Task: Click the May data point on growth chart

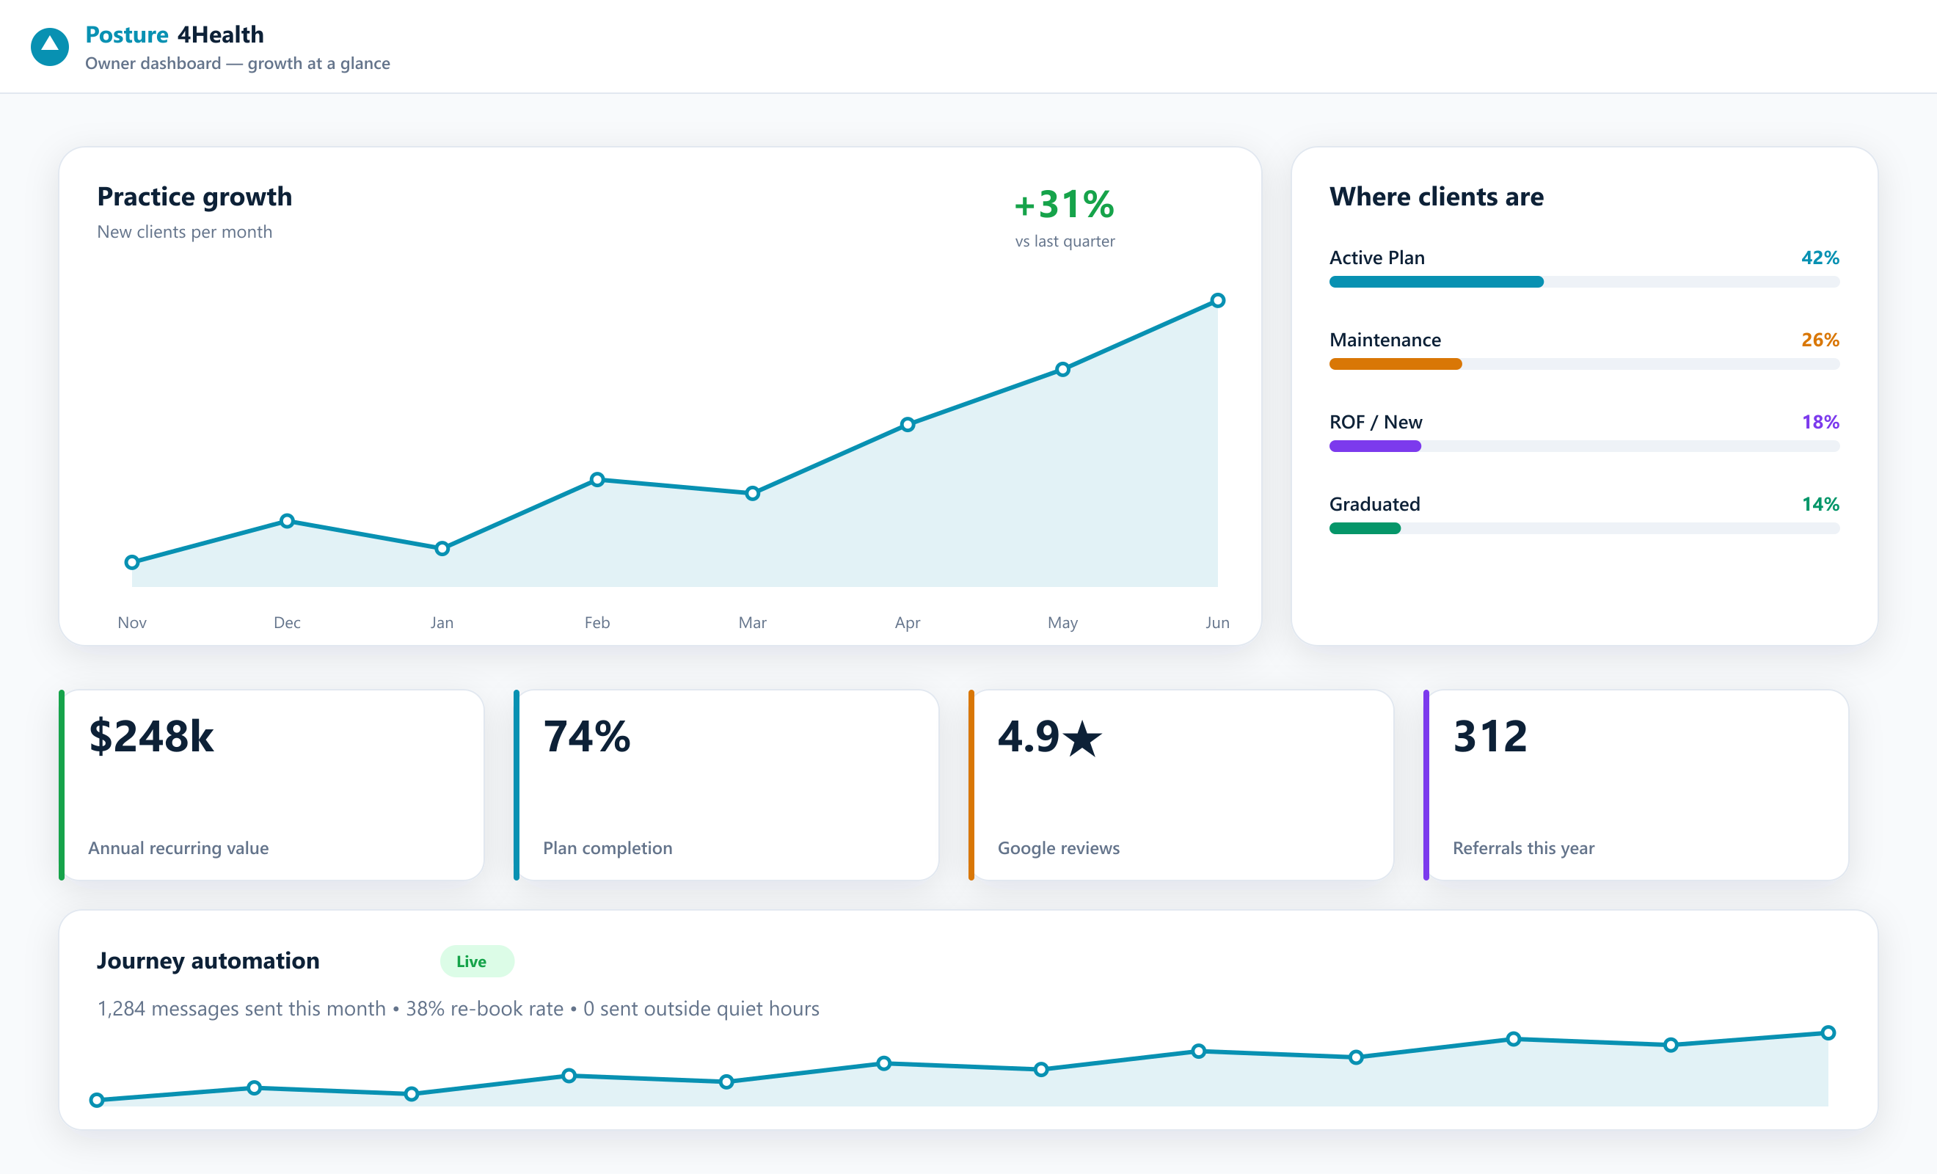Action: coord(1063,370)
